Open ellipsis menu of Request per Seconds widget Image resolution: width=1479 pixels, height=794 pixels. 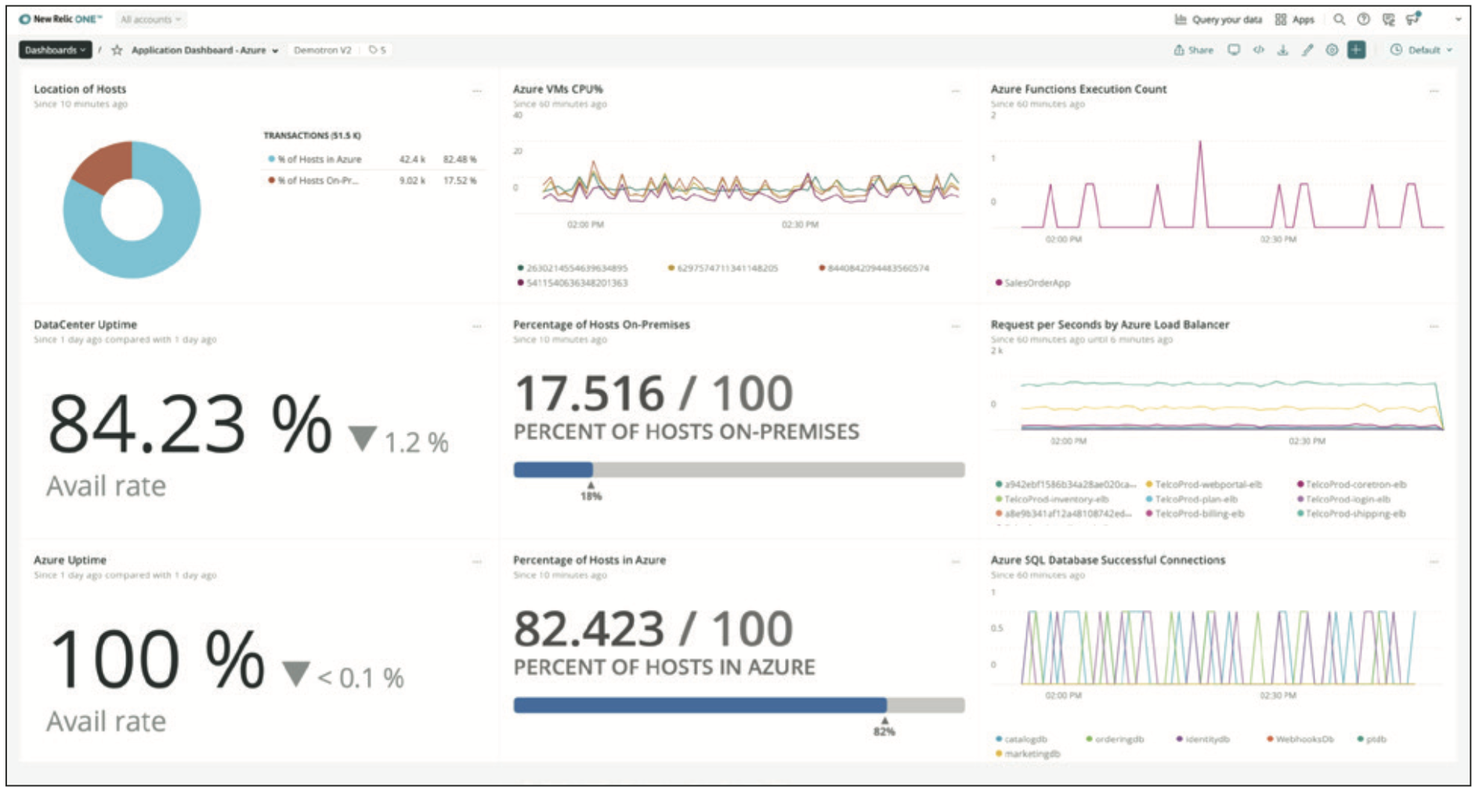(x=1434, y=326)
